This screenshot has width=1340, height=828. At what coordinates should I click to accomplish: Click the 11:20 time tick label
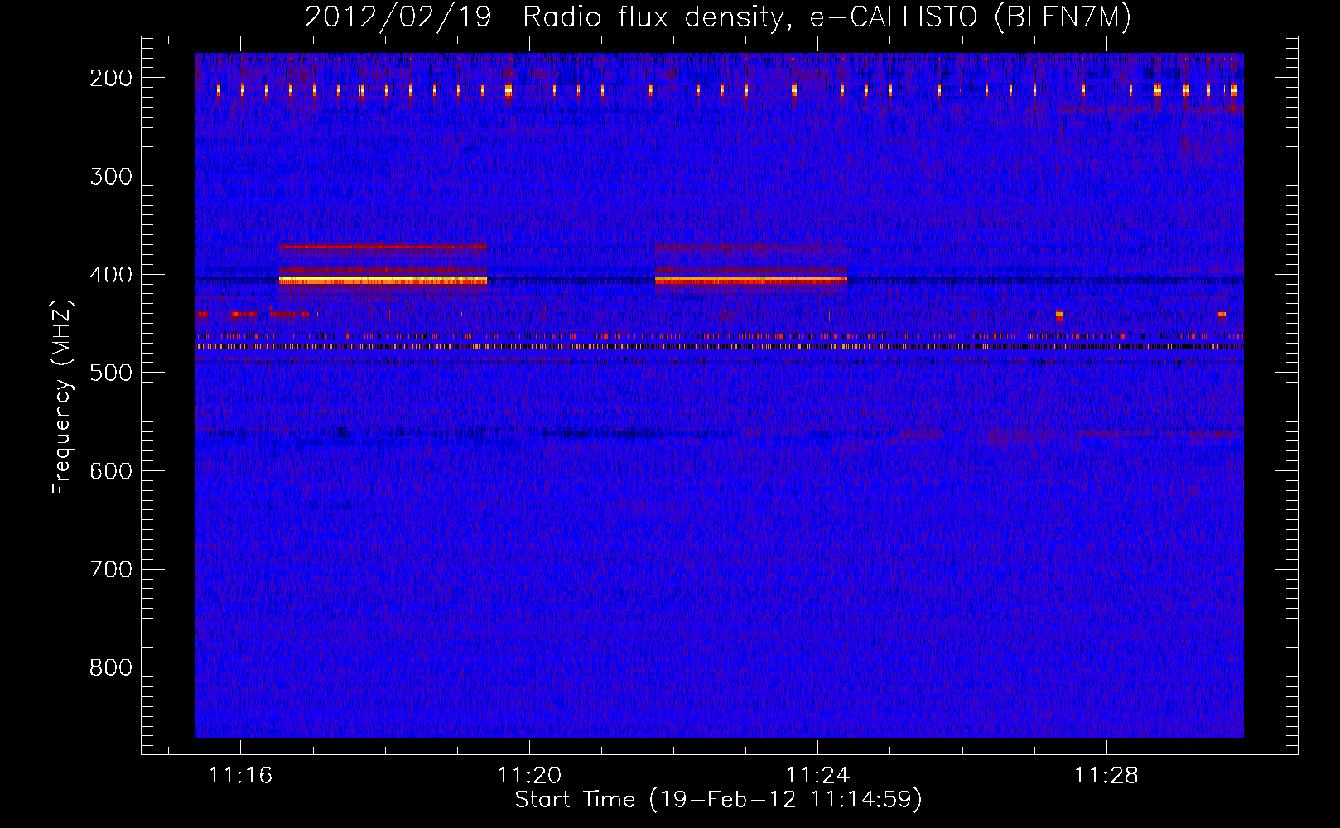point(529,775)
